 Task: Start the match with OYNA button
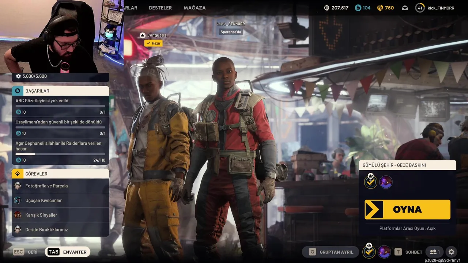tap(407, 210)
